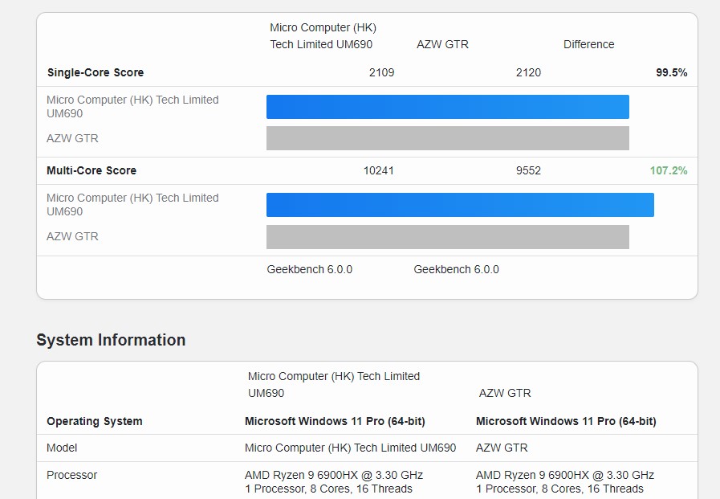Click the AZW GTR single-core gray bar

tap(447, 138)
